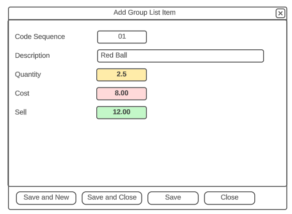Click the Code Sequence label

point(40,37)
